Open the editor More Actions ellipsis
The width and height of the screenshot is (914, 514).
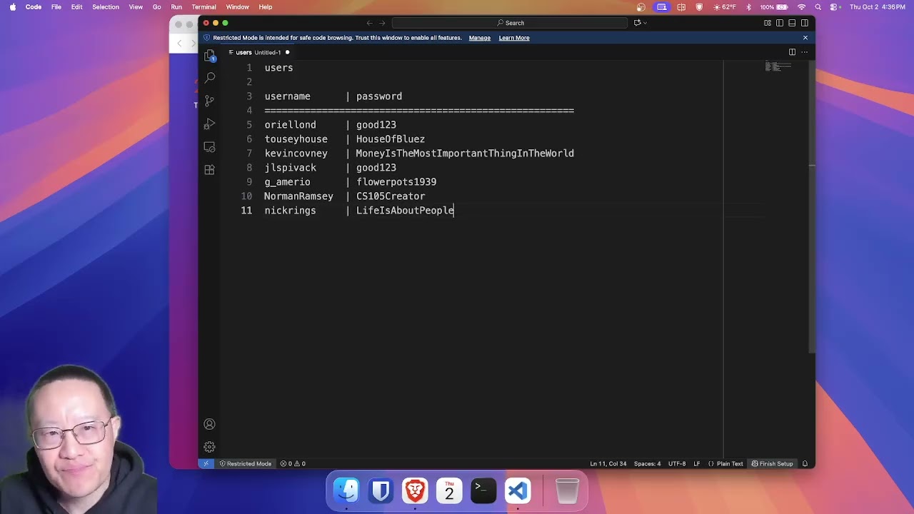click(x=804, y=52)
